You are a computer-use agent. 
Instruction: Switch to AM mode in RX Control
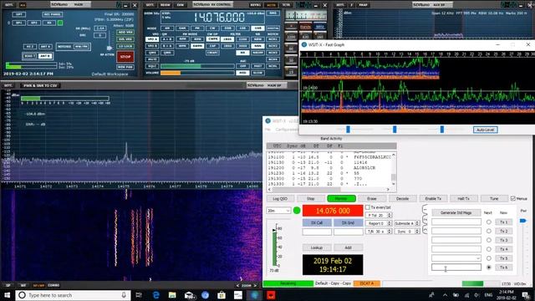[x=167, y=28]
